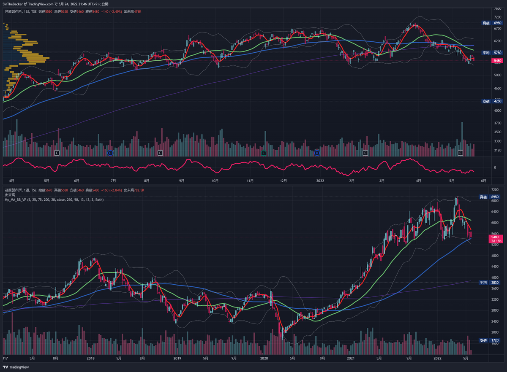
Task: Click the 2021 label on weekly time axis
Action: pos(350,359)
